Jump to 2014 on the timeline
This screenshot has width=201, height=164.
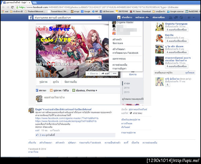click(127, 88)
